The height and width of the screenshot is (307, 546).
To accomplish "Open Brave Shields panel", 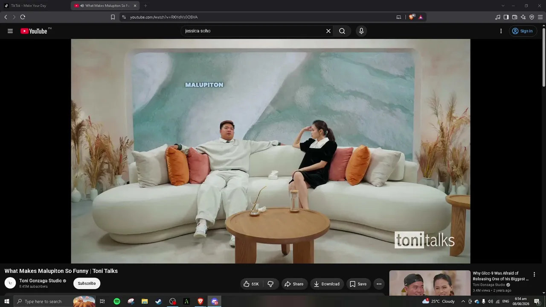I will point(412,17).
